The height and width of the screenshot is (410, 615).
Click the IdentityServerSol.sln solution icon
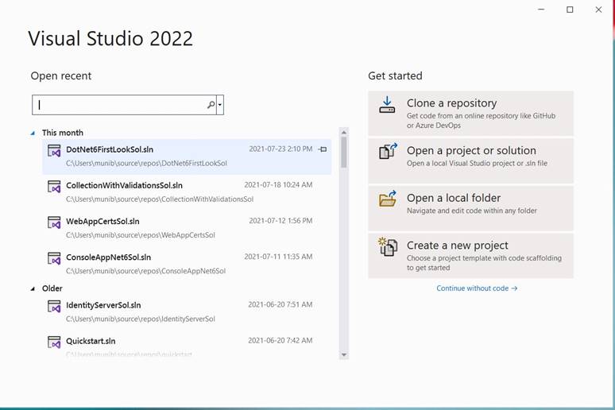click(x=54, y=306)
